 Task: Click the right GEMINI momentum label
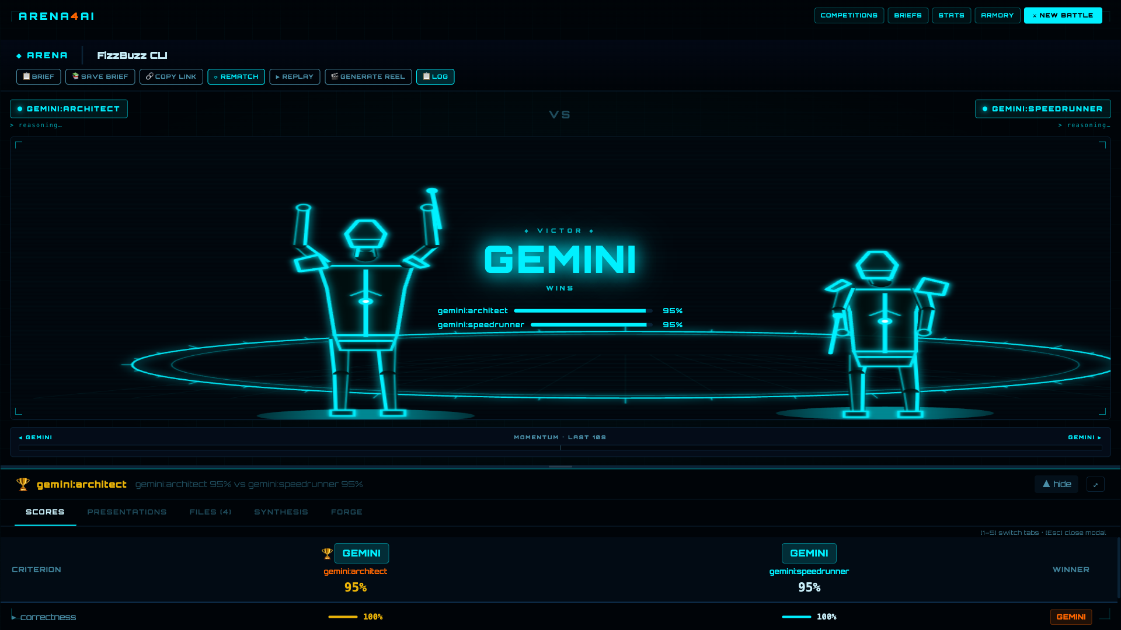[1084, 437]
